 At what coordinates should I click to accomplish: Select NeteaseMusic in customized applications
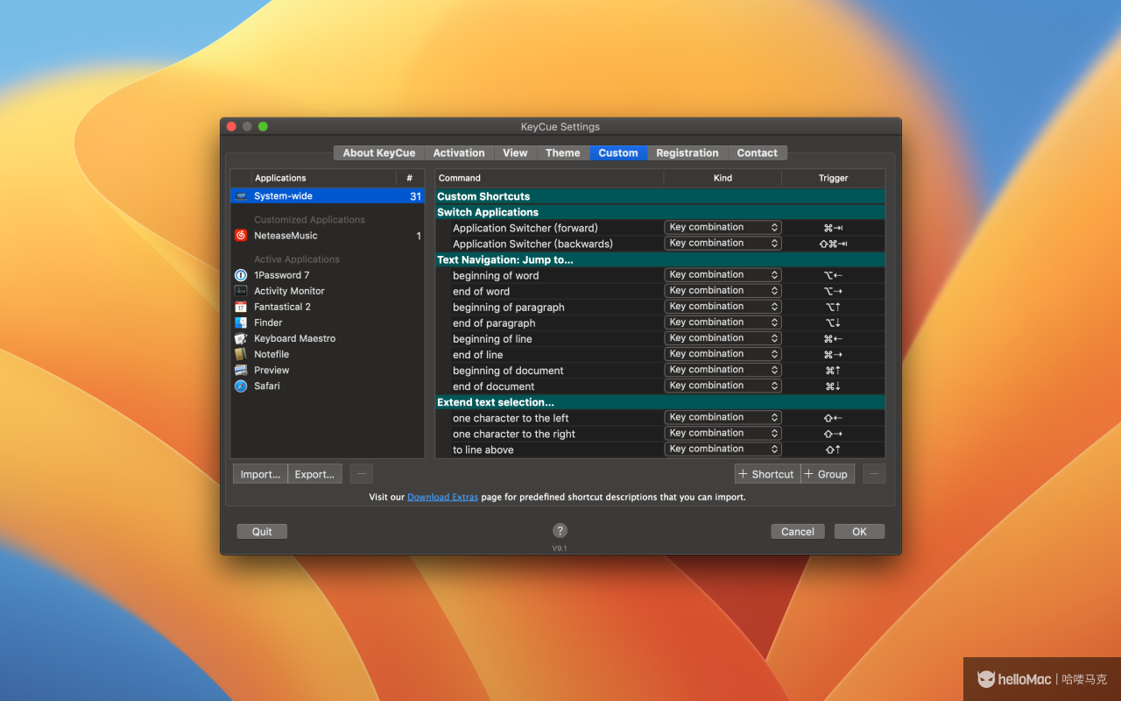pos(328,236)
